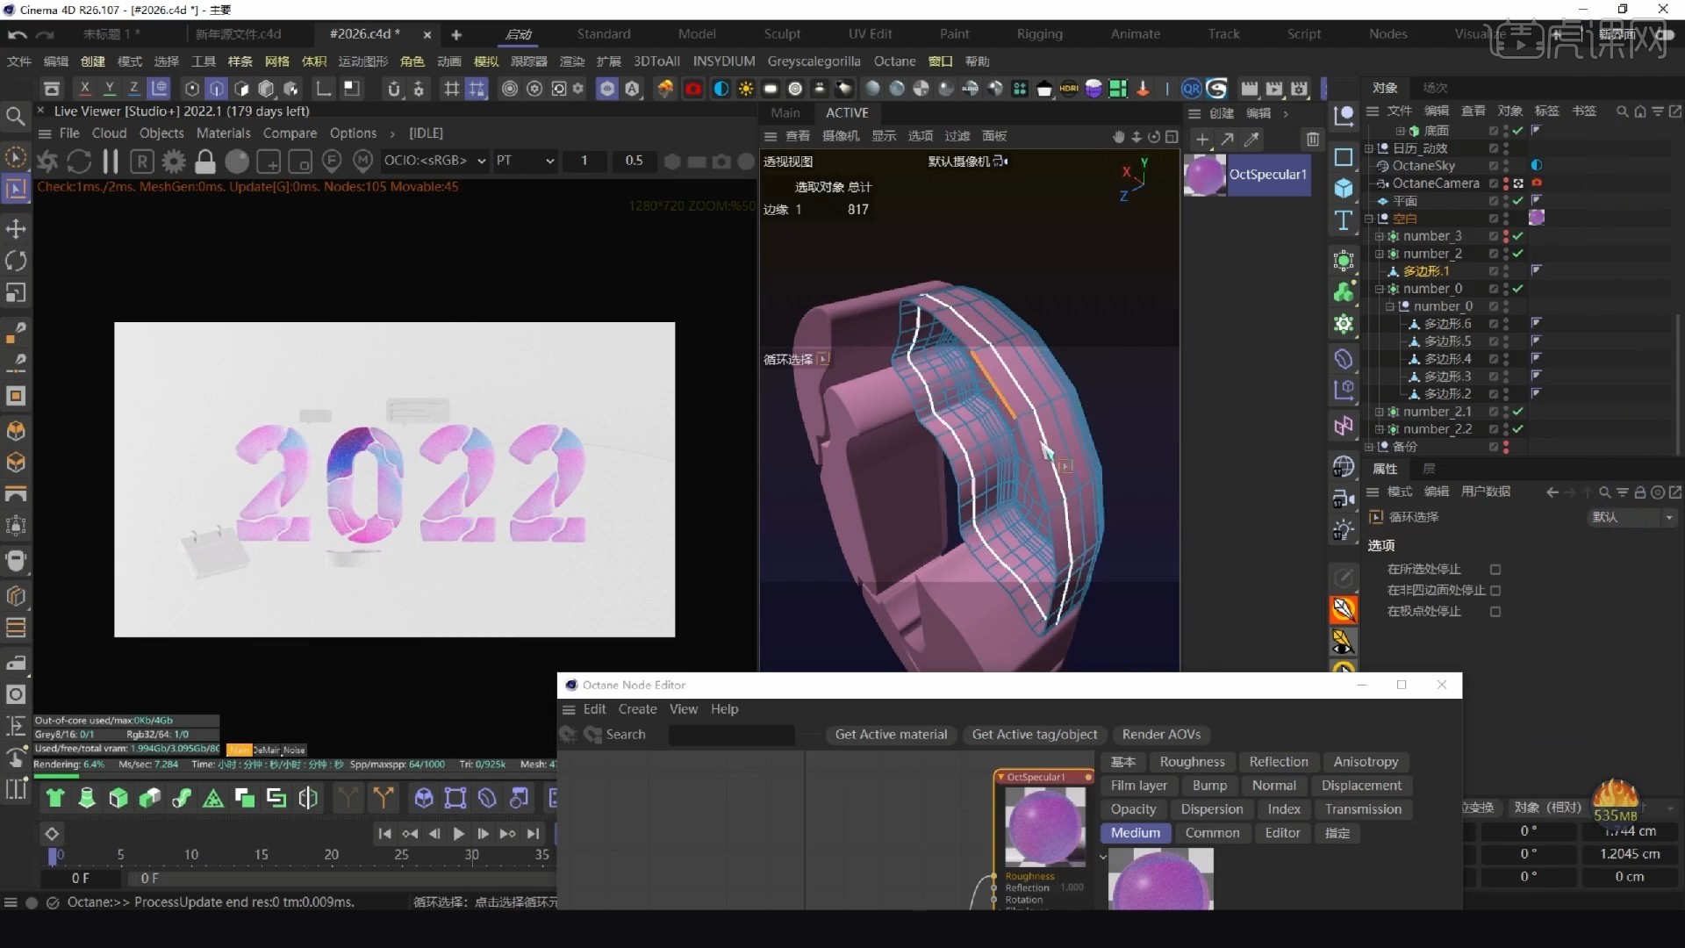Image resolution: width=1685 pixels, height=948 pixels.
Task: Expand the 日历_动效 tree node
Action: [1369, 148]
